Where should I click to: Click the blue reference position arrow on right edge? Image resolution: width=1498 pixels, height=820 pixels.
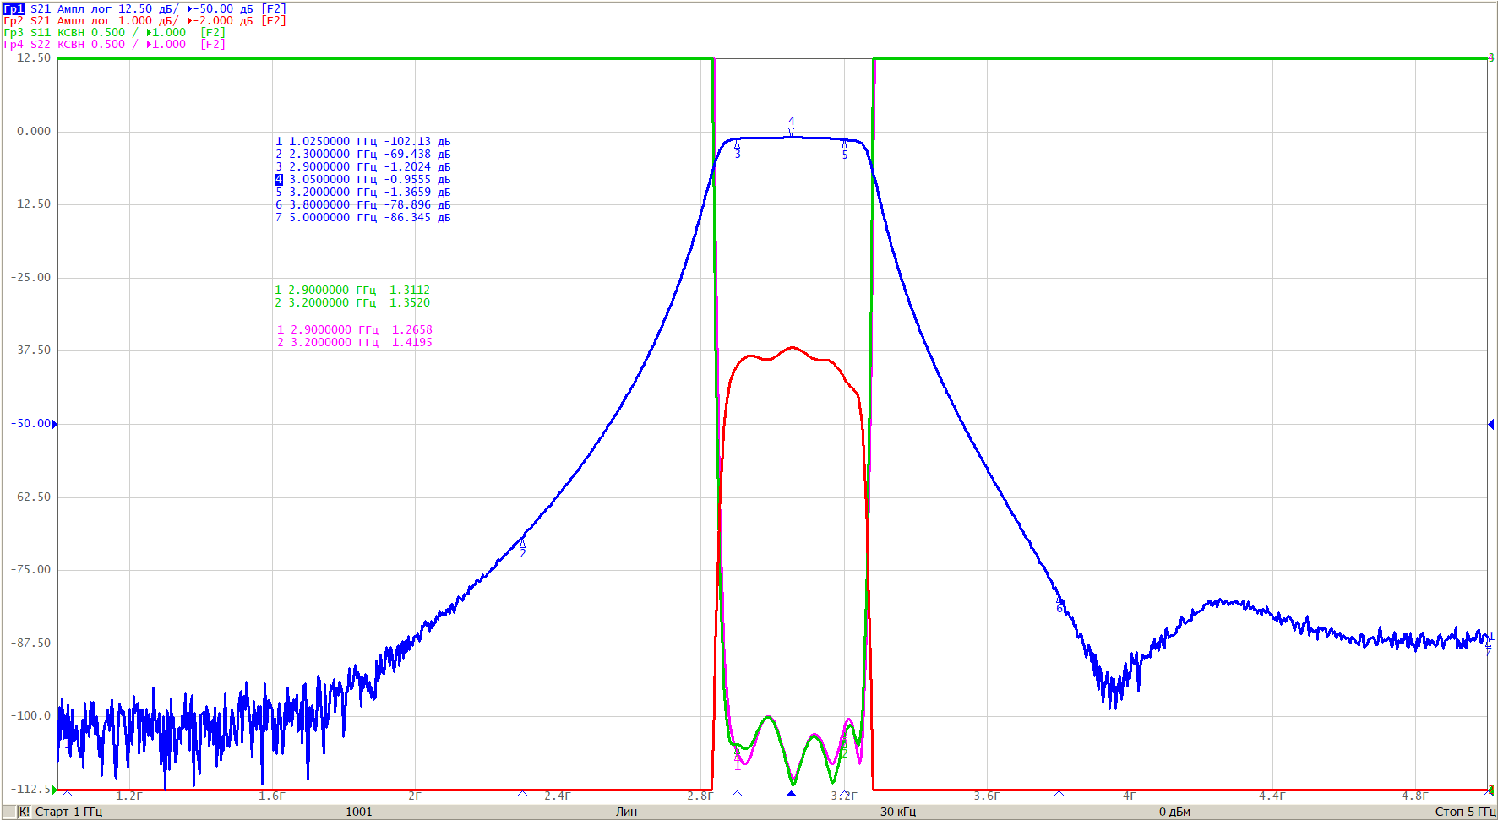tap(1490, 424)
